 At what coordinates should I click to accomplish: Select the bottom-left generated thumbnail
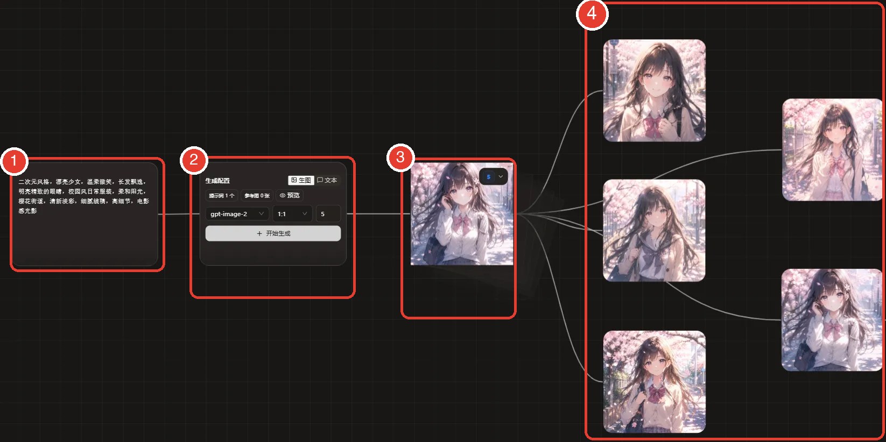coord(654,382)
